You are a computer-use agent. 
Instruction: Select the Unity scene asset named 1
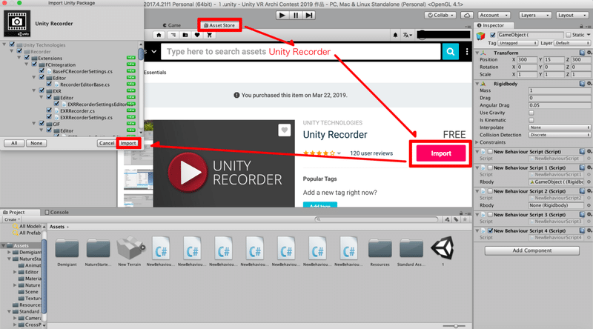point(443,251)
